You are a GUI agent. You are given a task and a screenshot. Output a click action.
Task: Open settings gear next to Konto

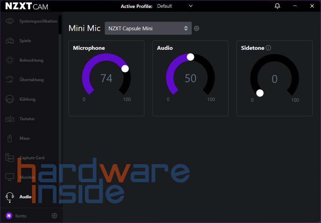pyautogui.click(x=54, y=216)
